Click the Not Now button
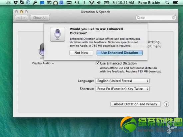 point(81,53)
